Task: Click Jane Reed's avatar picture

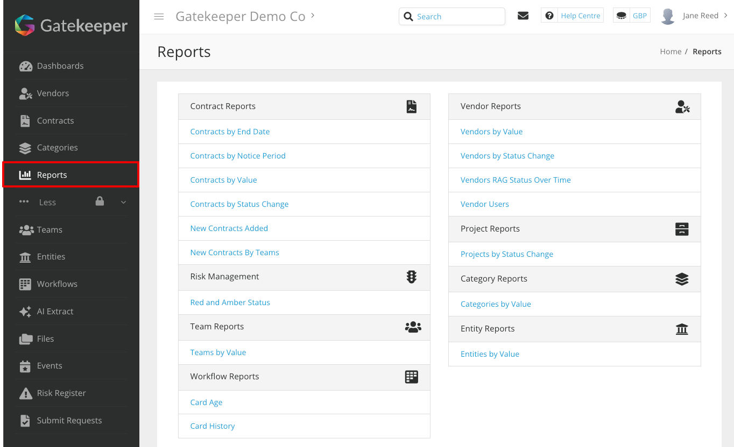Action: (x=668, y=16)
